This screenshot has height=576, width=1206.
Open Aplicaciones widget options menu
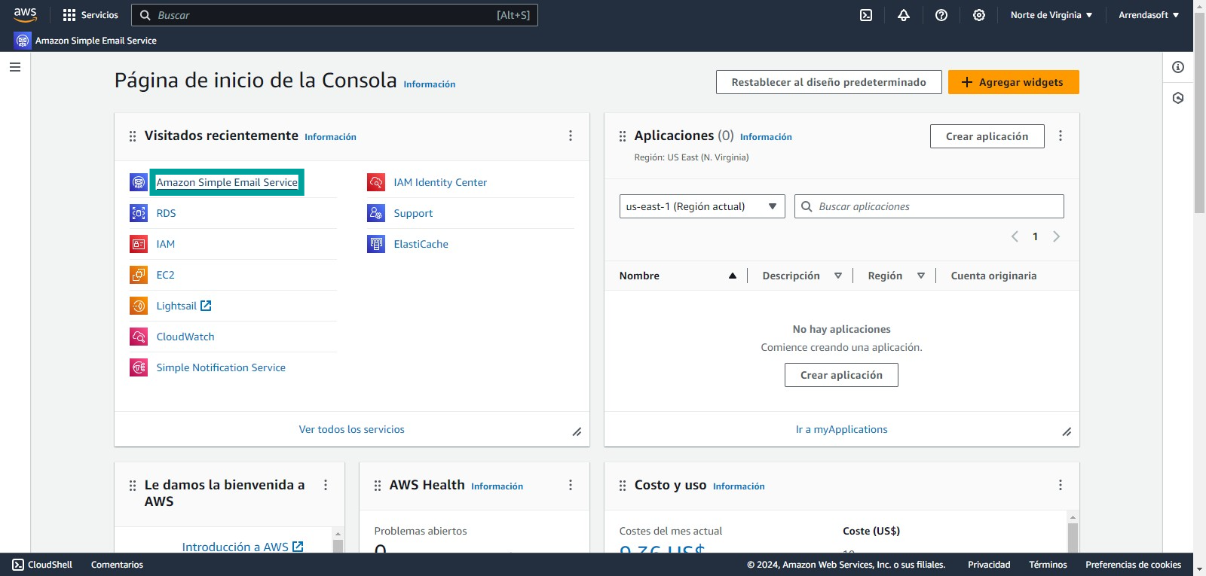pyautogui.click(x=1061, y=136)
